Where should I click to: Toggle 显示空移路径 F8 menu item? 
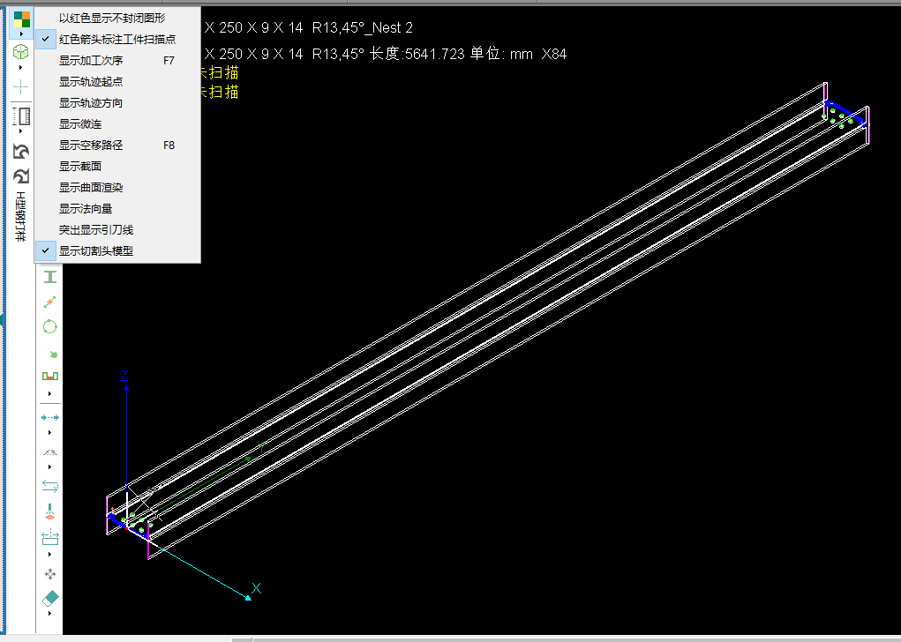click(x=117, y=146)
